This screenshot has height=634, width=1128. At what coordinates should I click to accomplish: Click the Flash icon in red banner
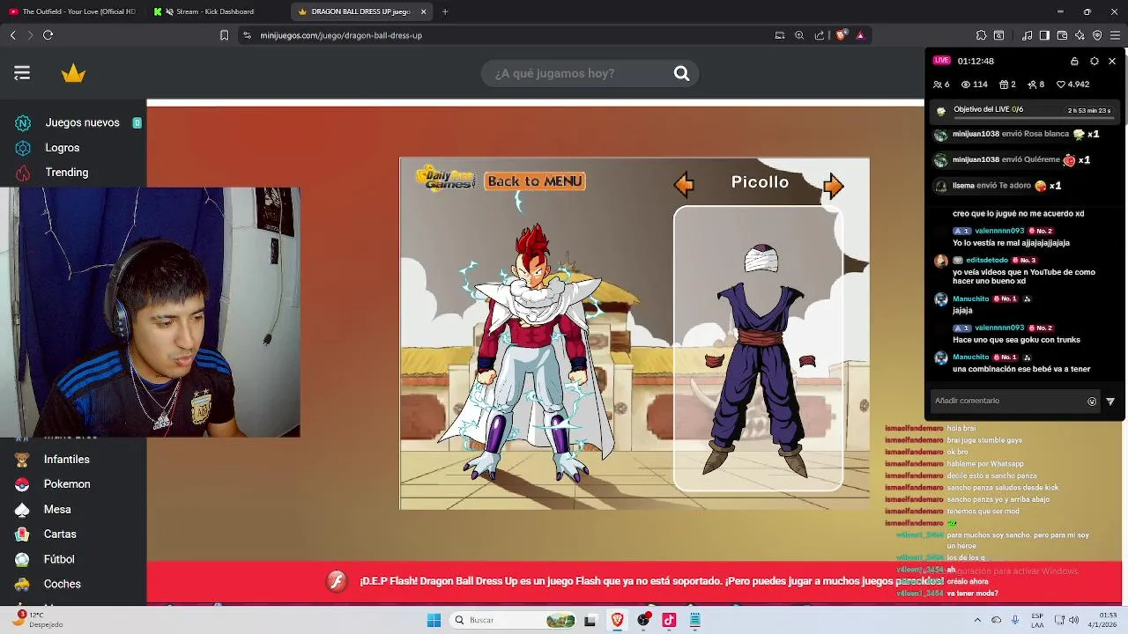tap(337, 581)
